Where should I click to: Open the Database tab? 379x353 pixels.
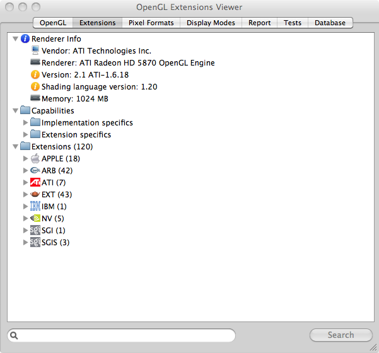[330, 23]
